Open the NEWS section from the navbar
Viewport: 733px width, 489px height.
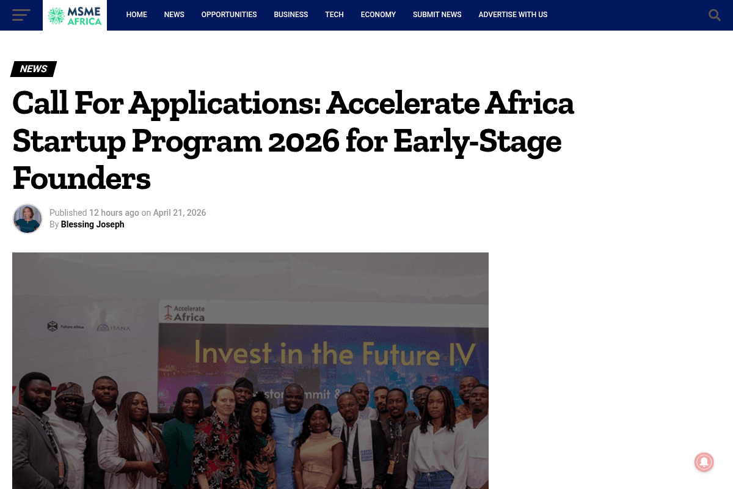pos(174,15)
